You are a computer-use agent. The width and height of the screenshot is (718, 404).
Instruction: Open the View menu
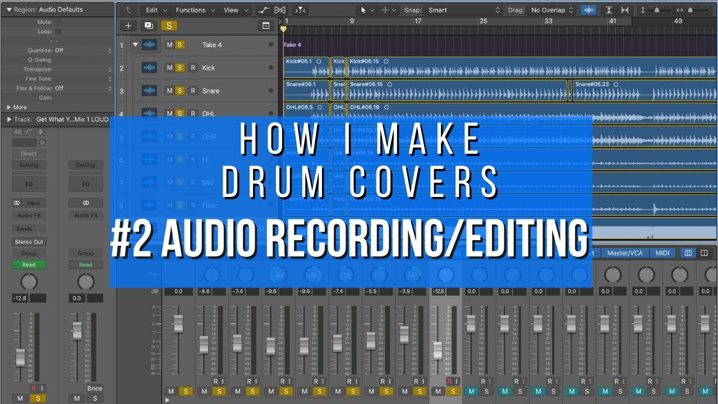(x=235, y=10)
